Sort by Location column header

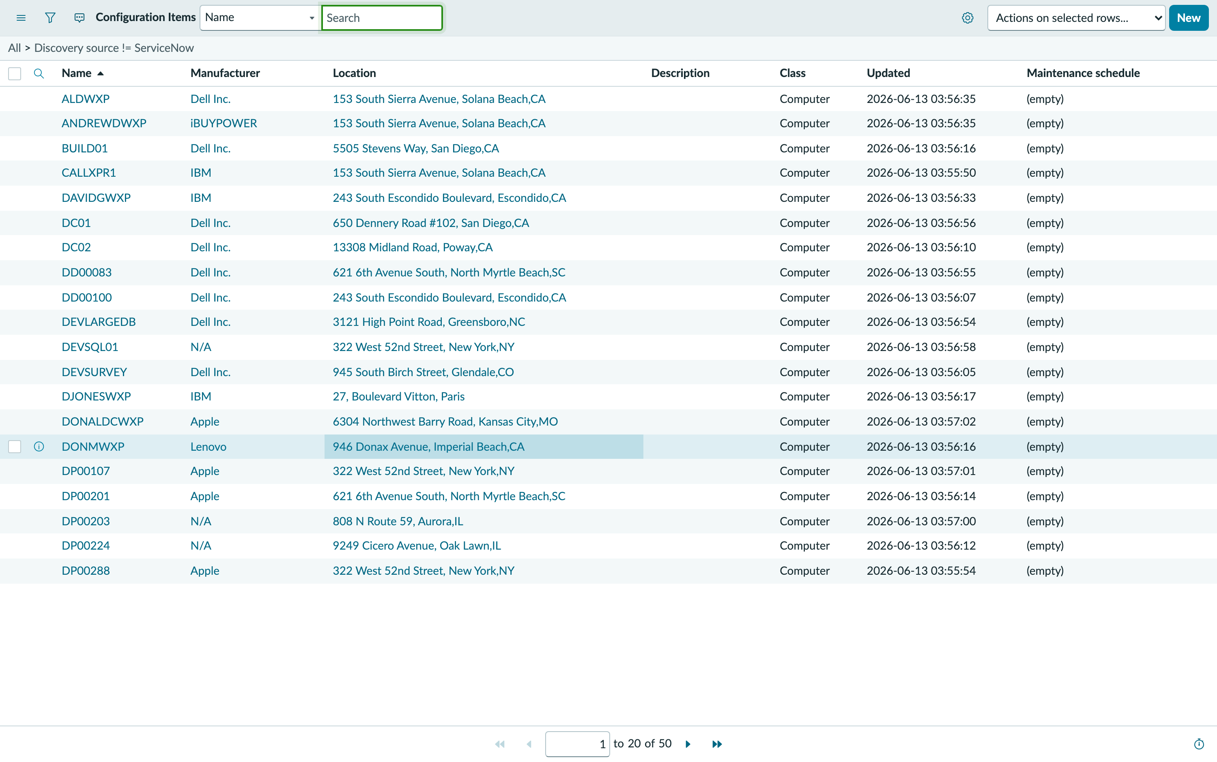354,73
